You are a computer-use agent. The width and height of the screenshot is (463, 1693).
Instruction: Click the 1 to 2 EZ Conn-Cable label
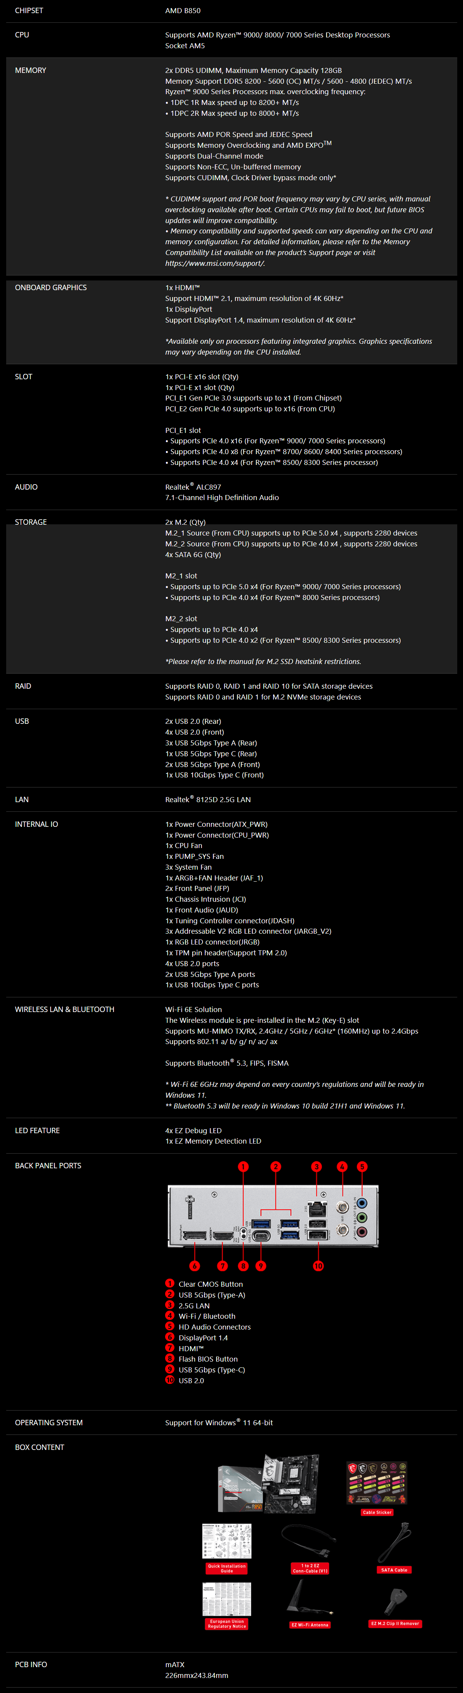[x=310, y=1569]
